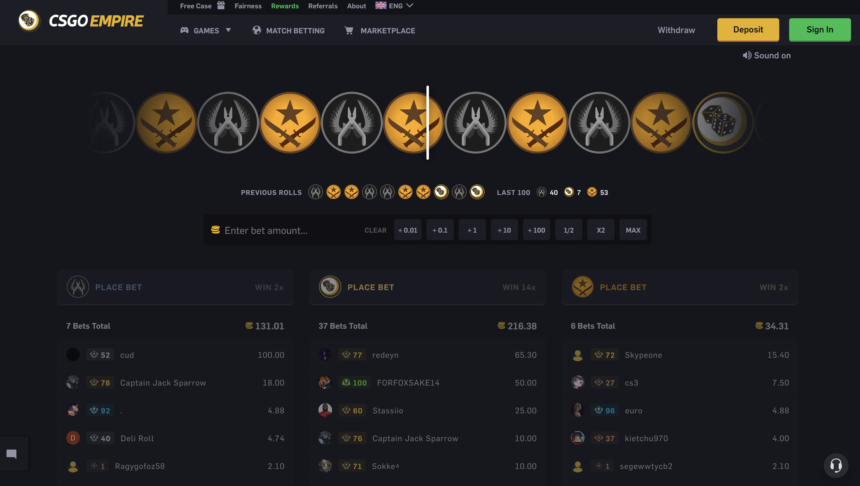Click kietchu970's avatar
The height and width of the screenshot is (486, 860).
[x=577, y=438]
